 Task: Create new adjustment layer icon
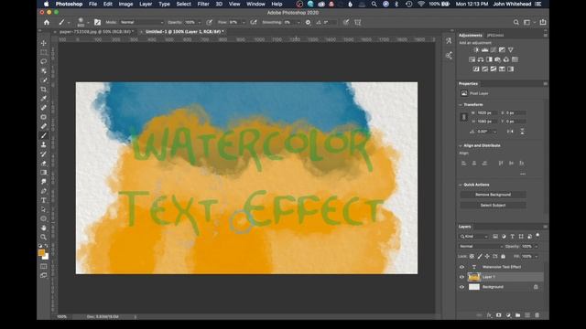[508, 315]
